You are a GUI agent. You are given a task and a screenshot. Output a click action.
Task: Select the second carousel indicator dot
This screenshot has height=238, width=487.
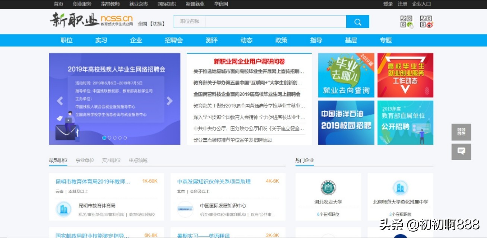click(x=109, y=138)
